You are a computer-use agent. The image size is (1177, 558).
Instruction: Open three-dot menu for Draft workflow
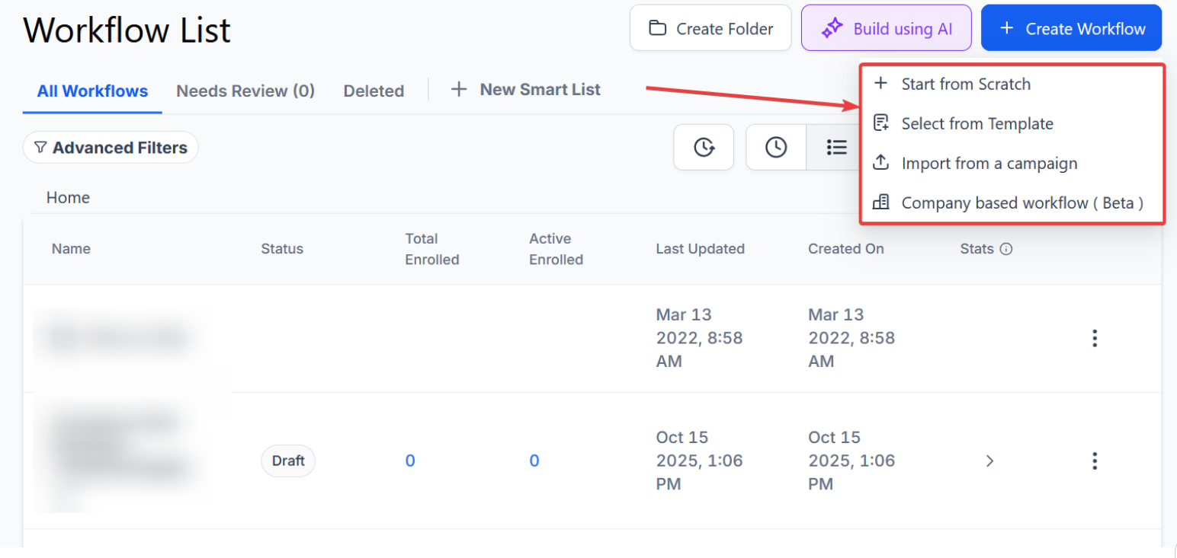[x=1094, y=461]
